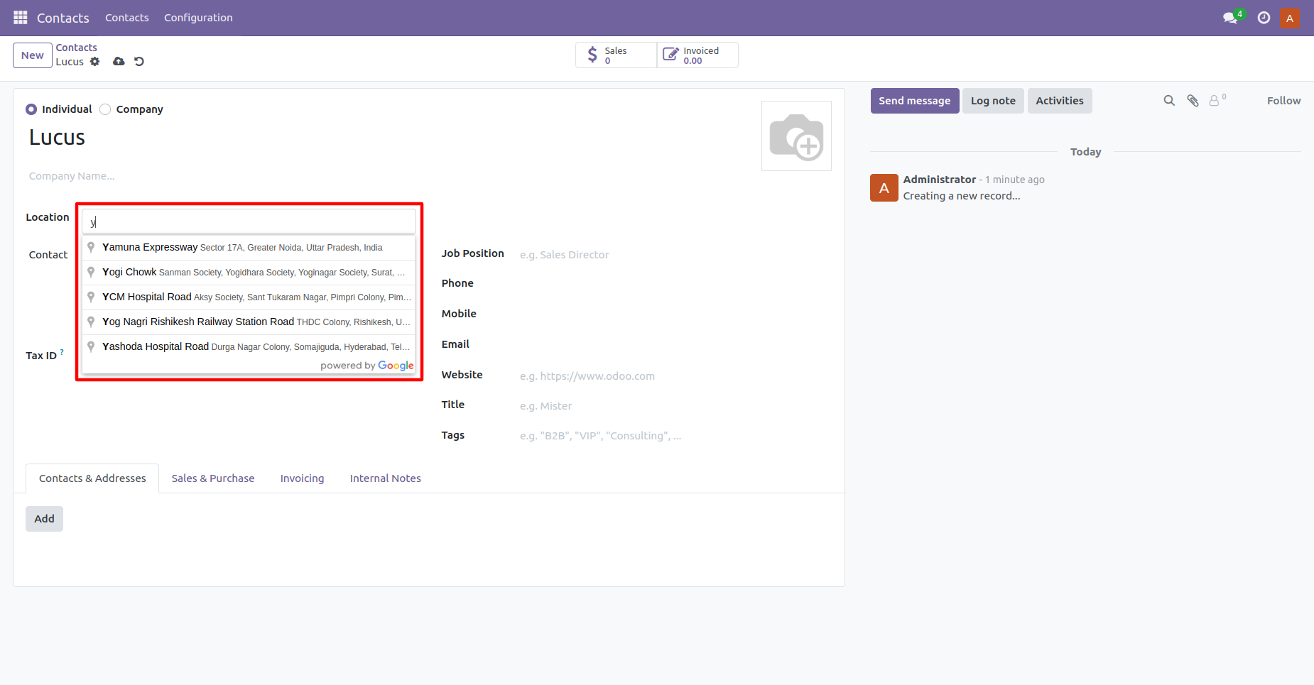Open the apps grid menu
Viewport: 1314px width, 685px height.
(x=20, y=18)
